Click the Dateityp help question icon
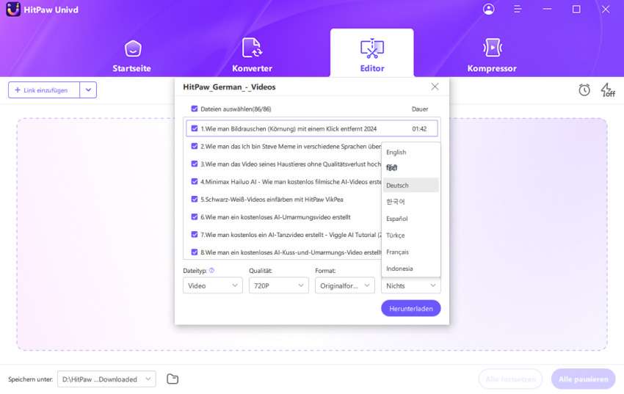Viewport: 624px width, 394px height. coord(211,270)
